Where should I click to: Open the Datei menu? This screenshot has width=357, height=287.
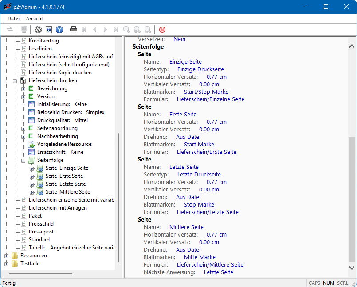pos(13,19)
